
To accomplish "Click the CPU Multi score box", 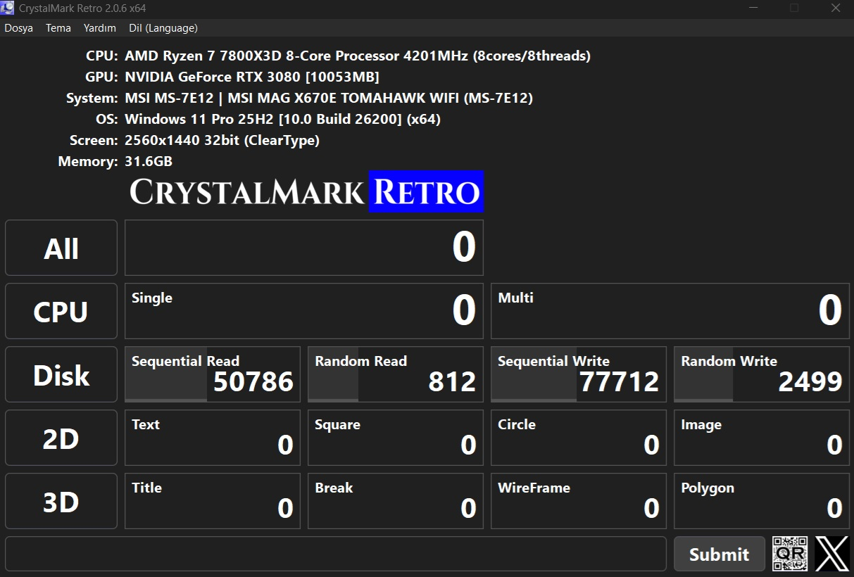I will pyautogui.click(x=670, y=311).
